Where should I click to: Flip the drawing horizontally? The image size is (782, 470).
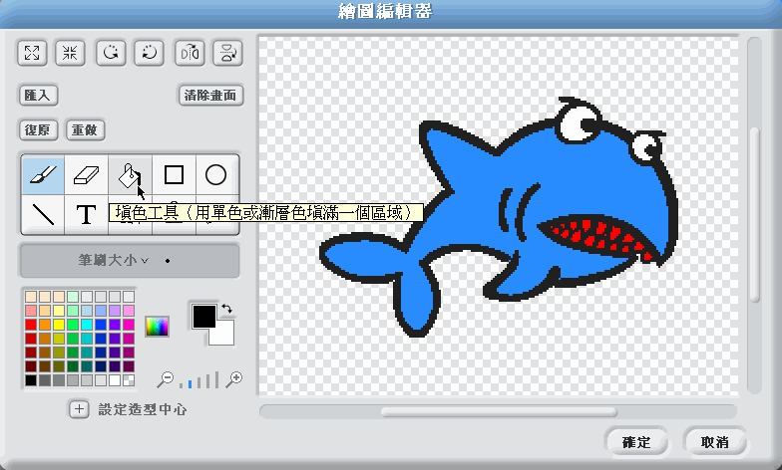[189, 53]
